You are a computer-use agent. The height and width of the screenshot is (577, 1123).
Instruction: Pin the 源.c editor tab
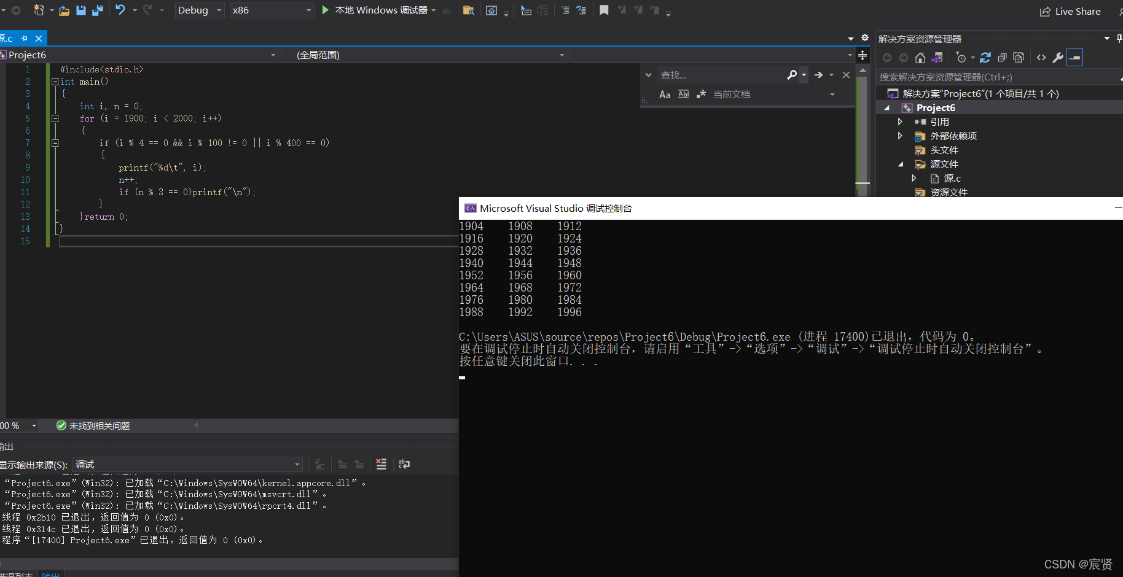click(x=25, y=38)
